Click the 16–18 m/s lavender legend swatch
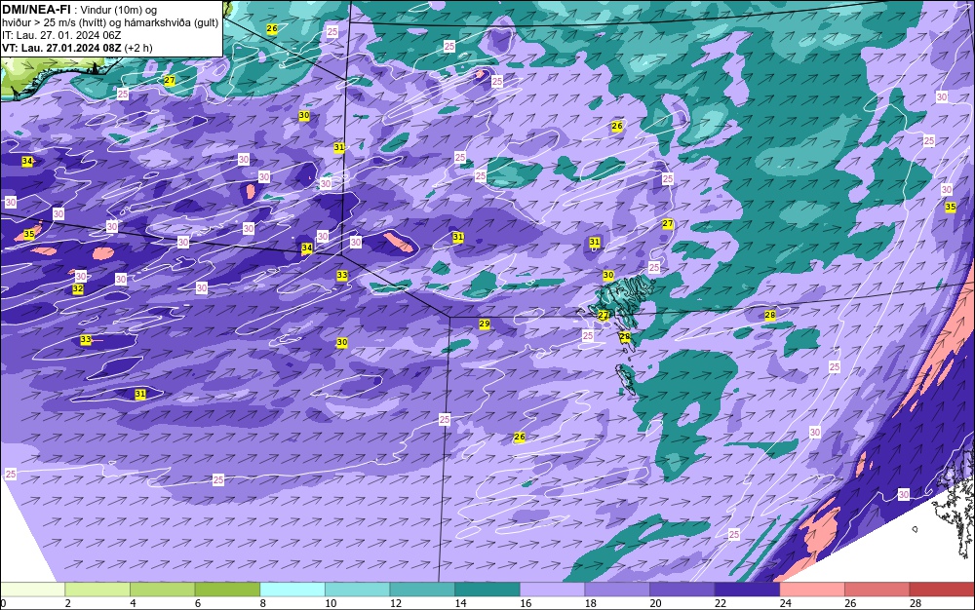Screen dimensions: 975x610 pyautogui.click(x=552, y=590)
